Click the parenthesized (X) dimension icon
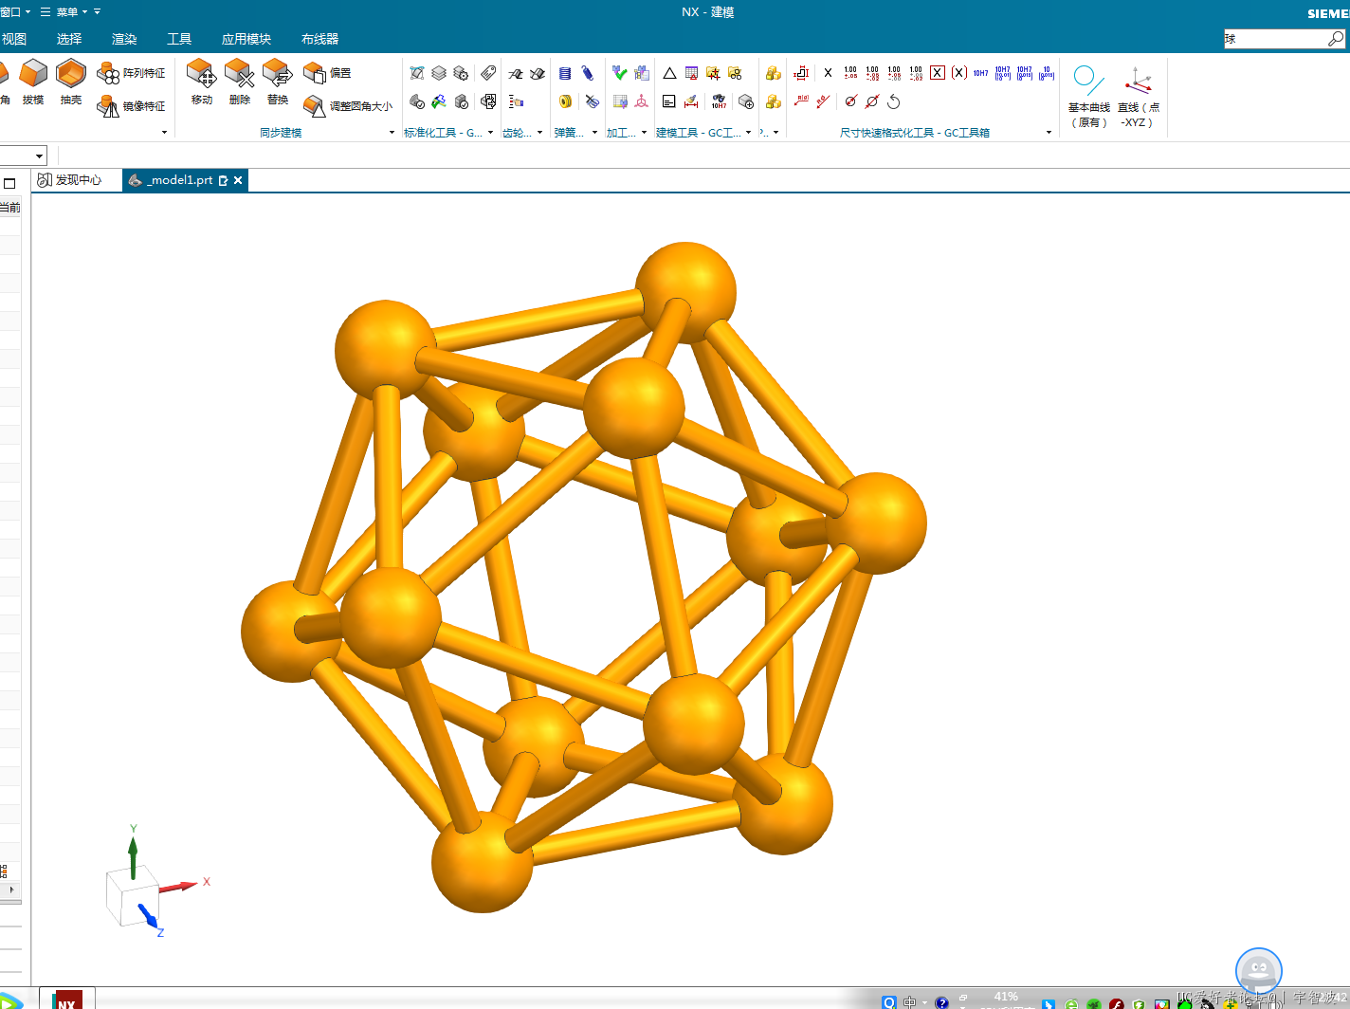 pos(959,72)
